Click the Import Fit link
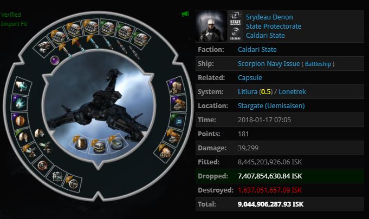This screenshot has width=369, height=219. point(14,24)
